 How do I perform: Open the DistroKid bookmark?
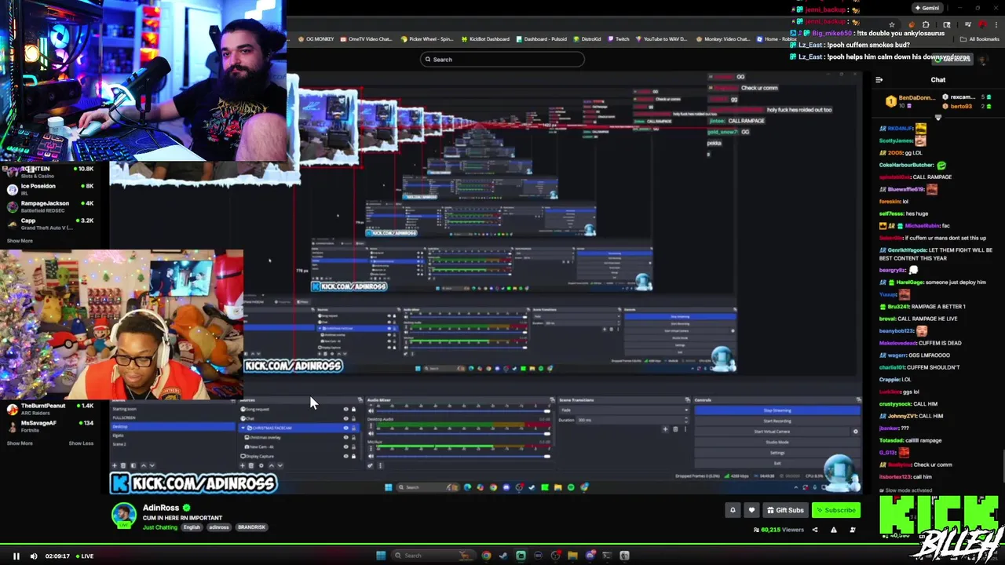(587, 39)
